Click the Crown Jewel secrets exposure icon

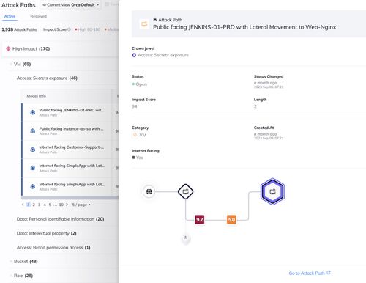pyautogui.click(x=134, y=55)
